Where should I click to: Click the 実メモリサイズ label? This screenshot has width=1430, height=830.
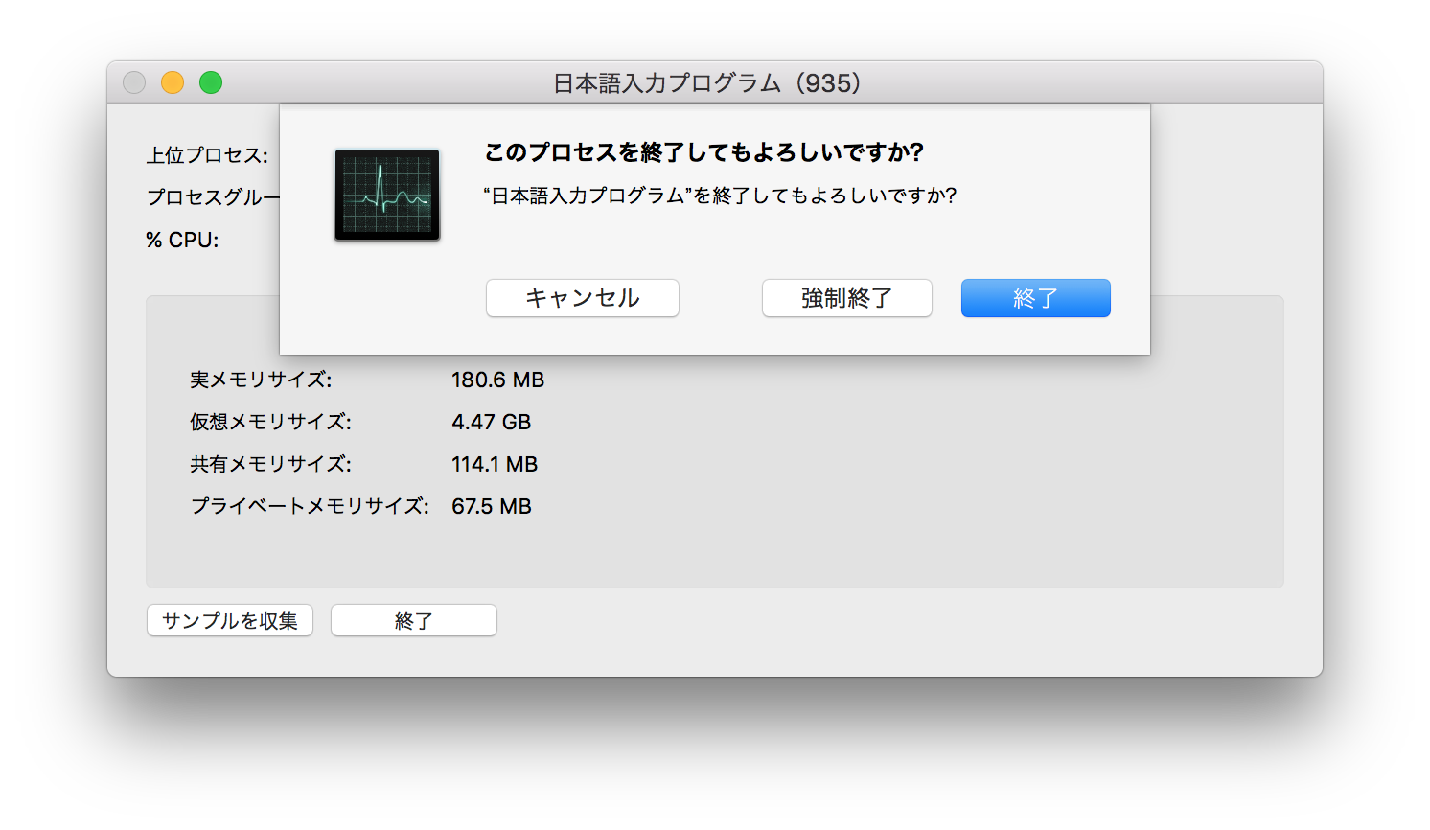261,380
